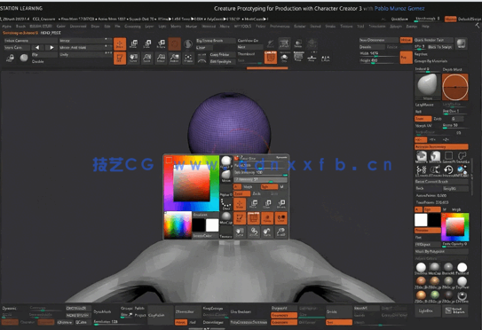Toggle Y axis symmetry button
Image resolution: width=482 pixels, height=330 pixels.
click(x=433, y=140)
